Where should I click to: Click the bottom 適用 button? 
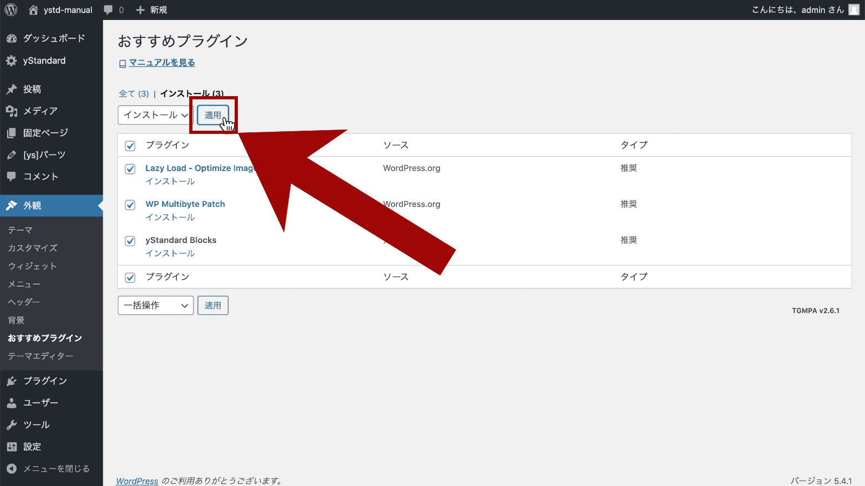[x=213, y=305]
